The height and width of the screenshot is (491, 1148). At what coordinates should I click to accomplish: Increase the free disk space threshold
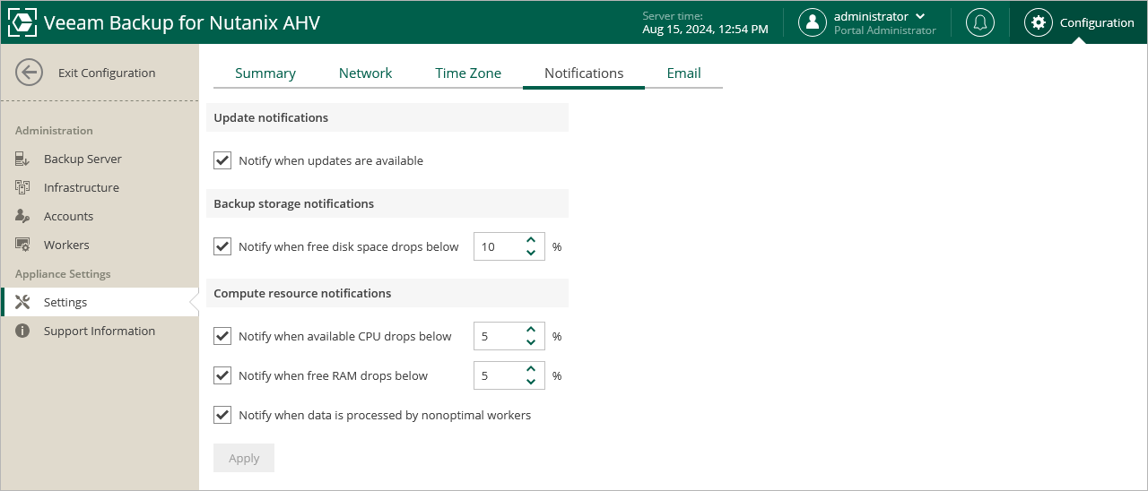pyautogui.click(x=531, y=240)
